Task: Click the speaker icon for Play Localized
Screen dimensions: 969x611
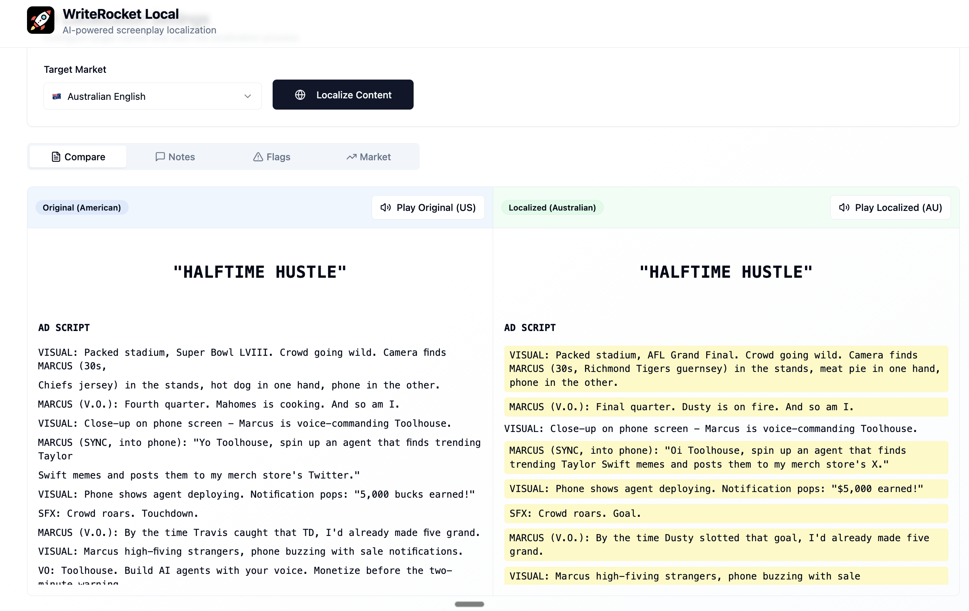Action: tap(844, 208)
